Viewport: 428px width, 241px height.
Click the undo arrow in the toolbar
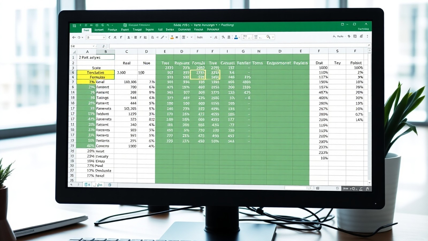pyautogui.click(x=74, y=37)
